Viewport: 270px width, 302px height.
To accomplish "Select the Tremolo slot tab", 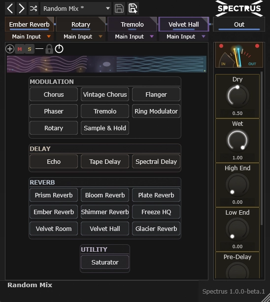I will 133,24.
